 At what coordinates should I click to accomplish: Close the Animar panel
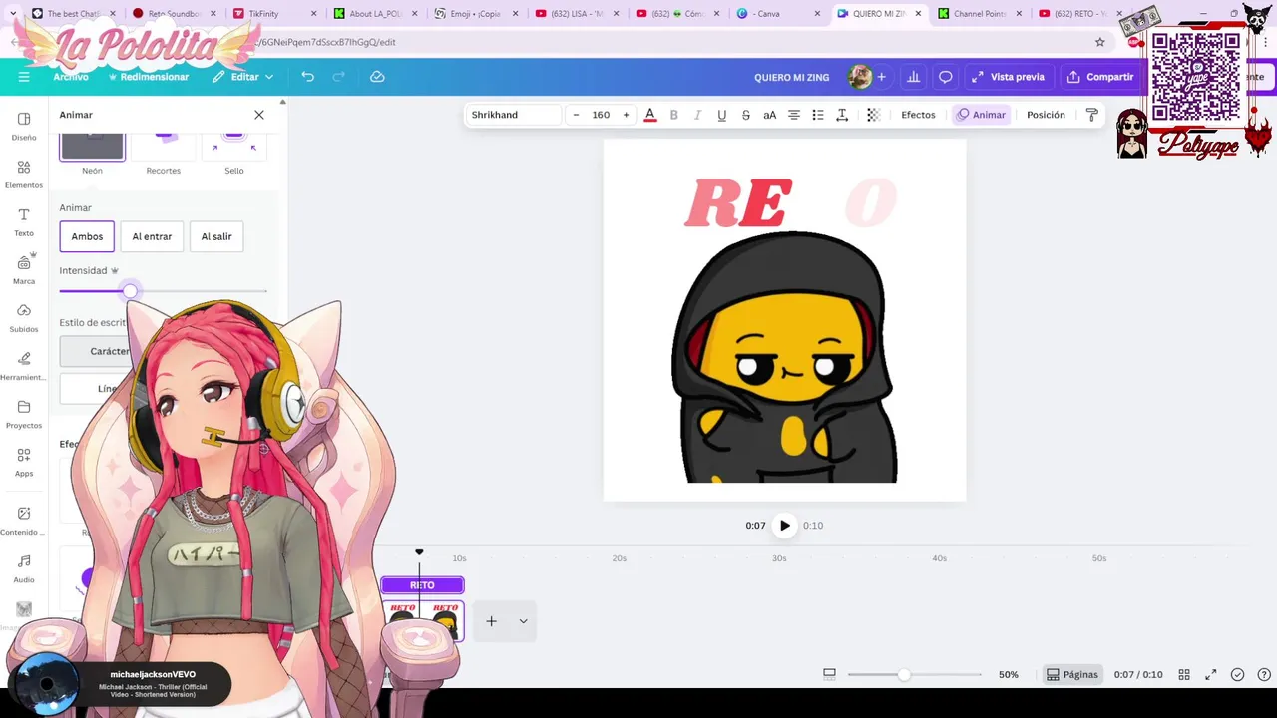tap(259, 115)
